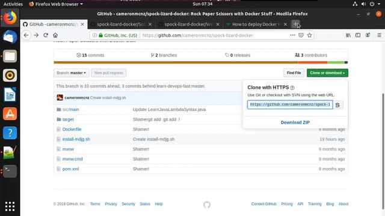Click the browser address bar URL
This screenshot has height=216, width=385.
click(x=197, y=35)
